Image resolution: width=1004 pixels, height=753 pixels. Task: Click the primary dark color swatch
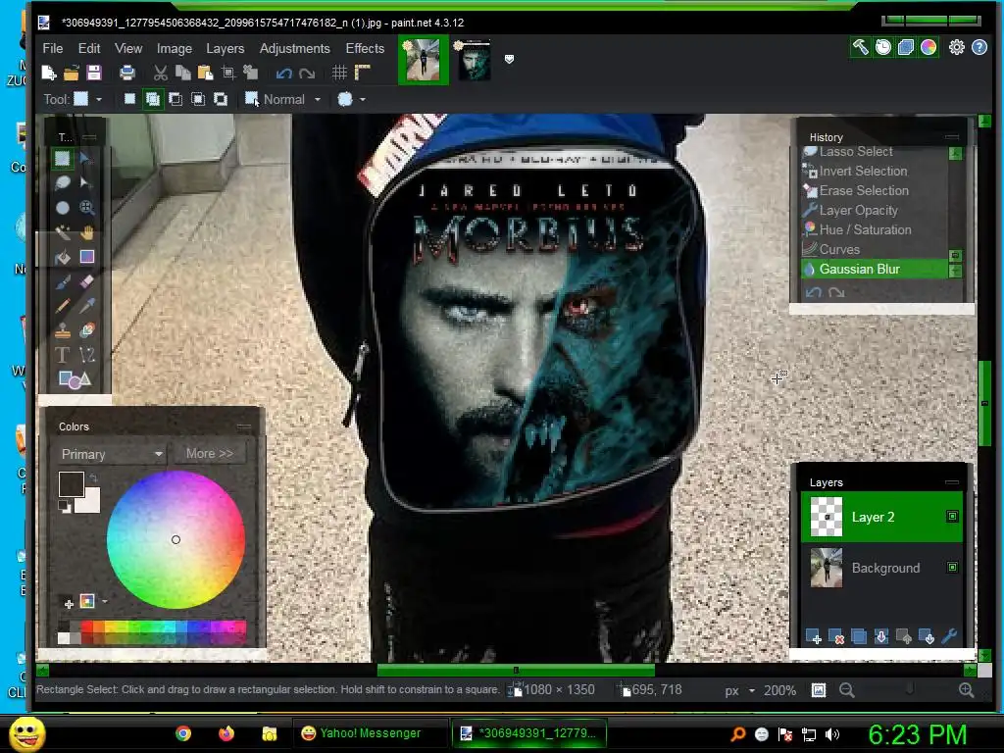coord(71,483)
